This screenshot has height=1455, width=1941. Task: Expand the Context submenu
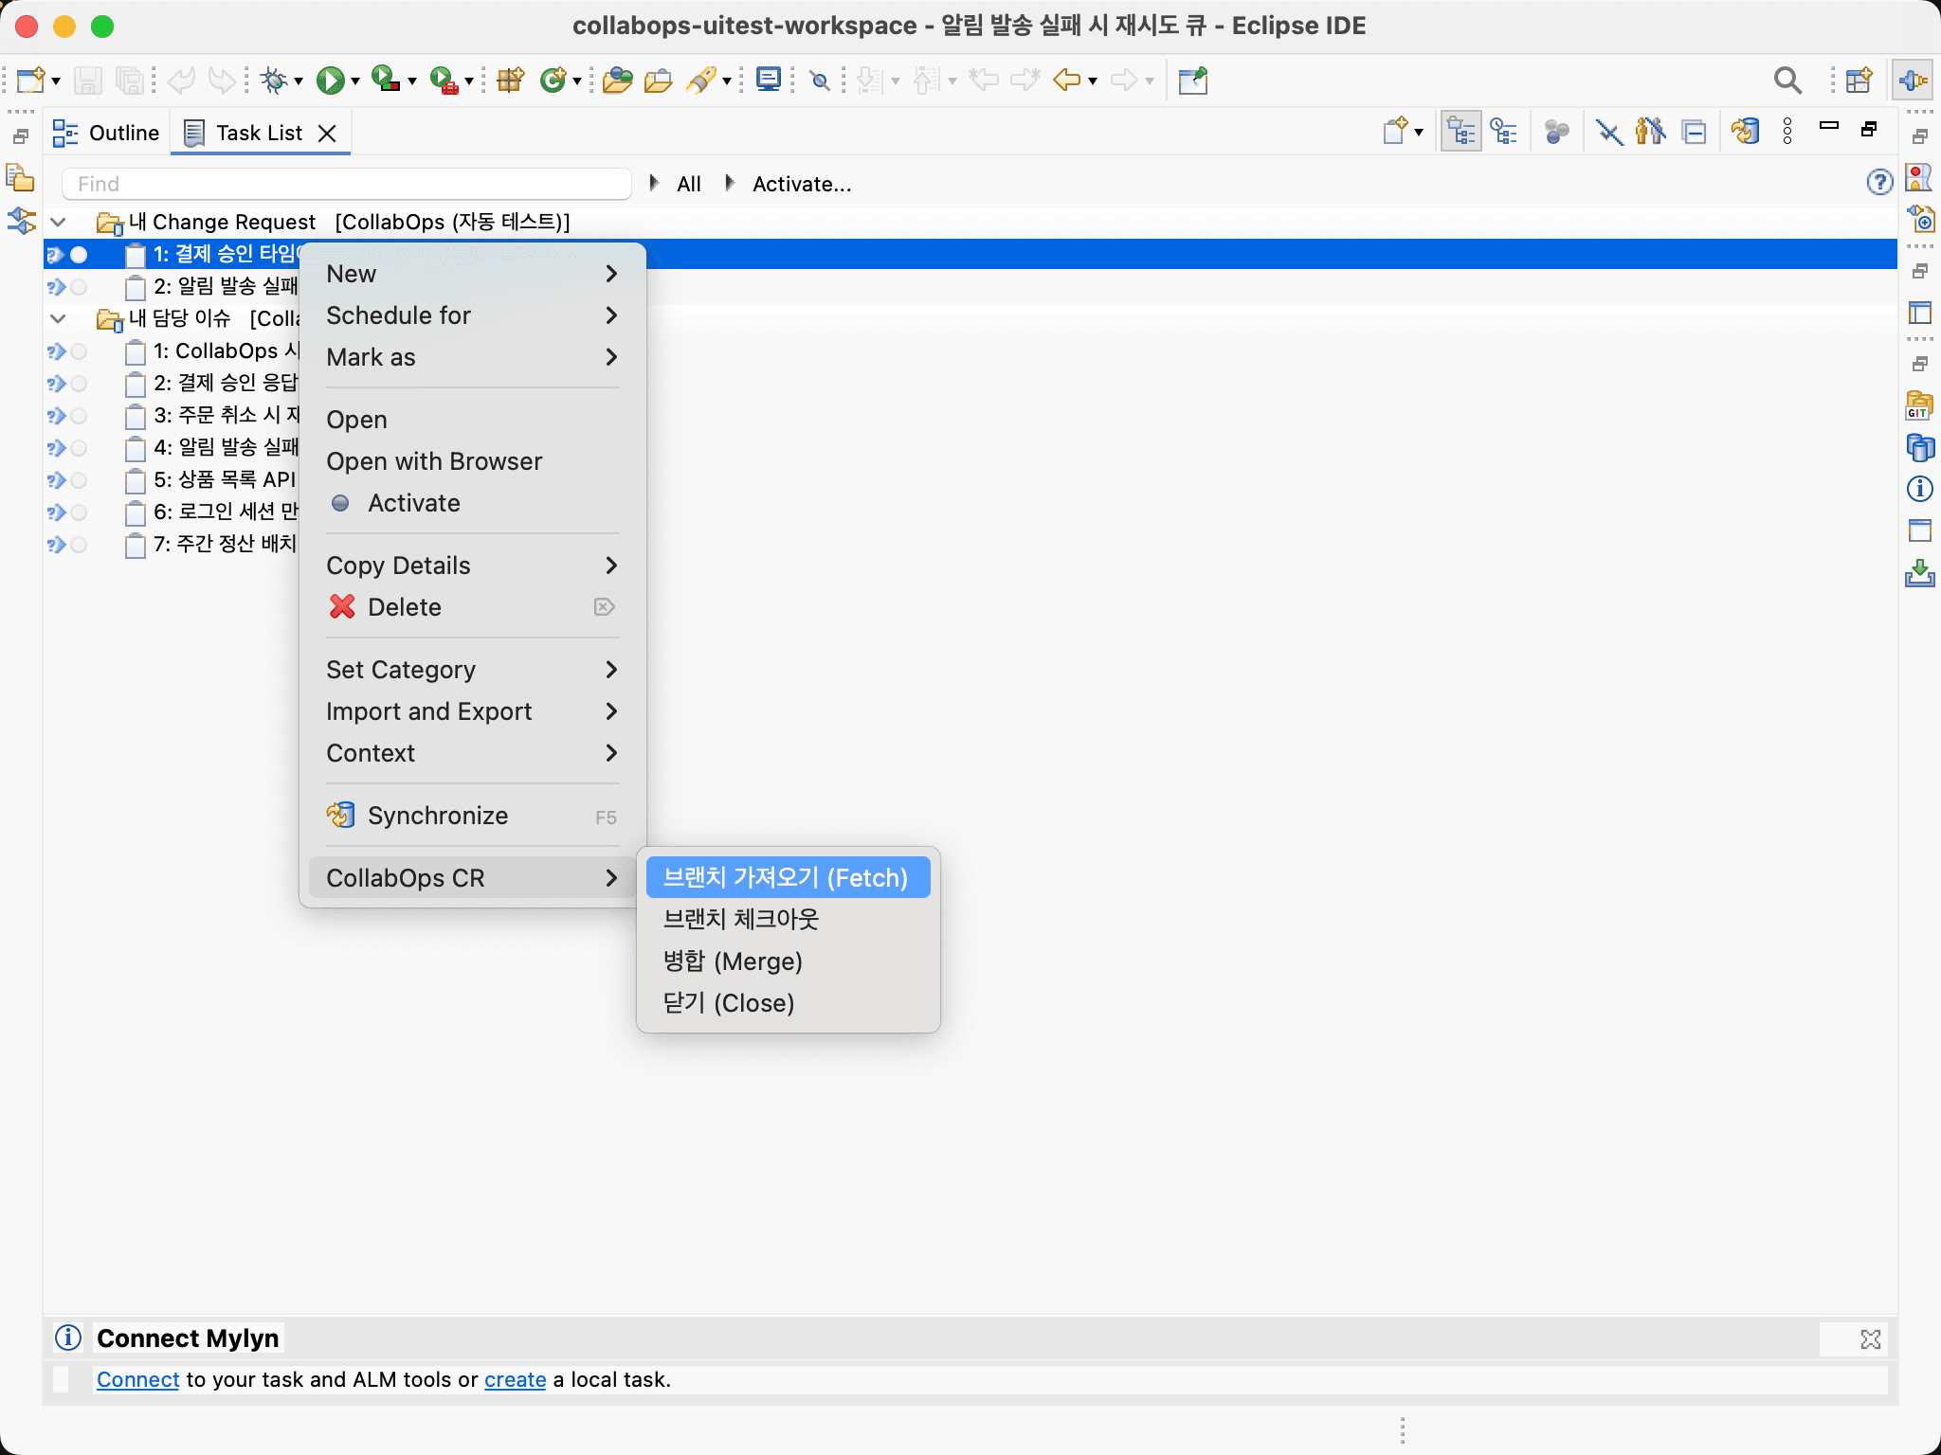473,753
